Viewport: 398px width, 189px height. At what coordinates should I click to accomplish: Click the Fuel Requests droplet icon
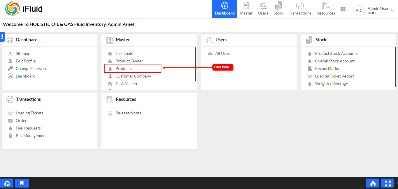(10, 128)
